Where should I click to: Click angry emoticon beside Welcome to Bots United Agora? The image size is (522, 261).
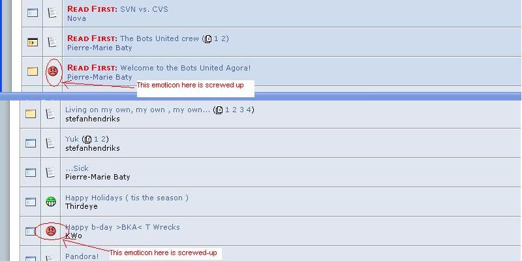pyautogui.click(x=53, y=70)
